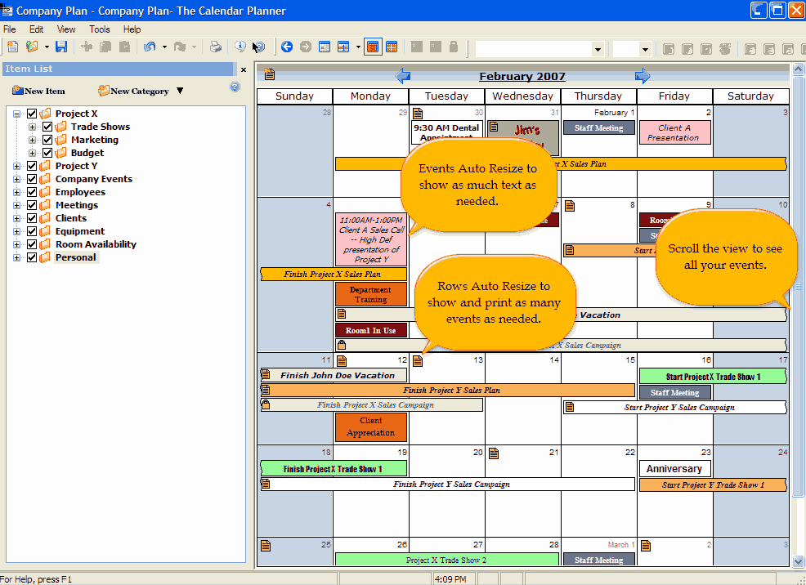Click the gray Forward navigation arrow

click(306, 47)
